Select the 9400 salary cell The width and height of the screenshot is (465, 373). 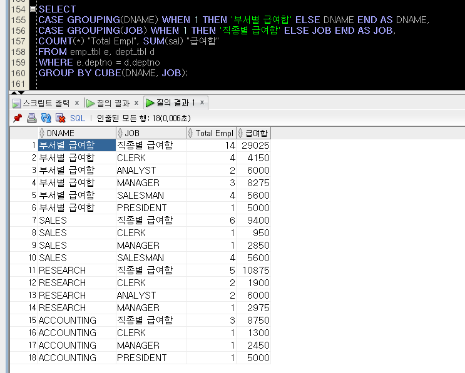pyautogui.click(x=254, y=221)
